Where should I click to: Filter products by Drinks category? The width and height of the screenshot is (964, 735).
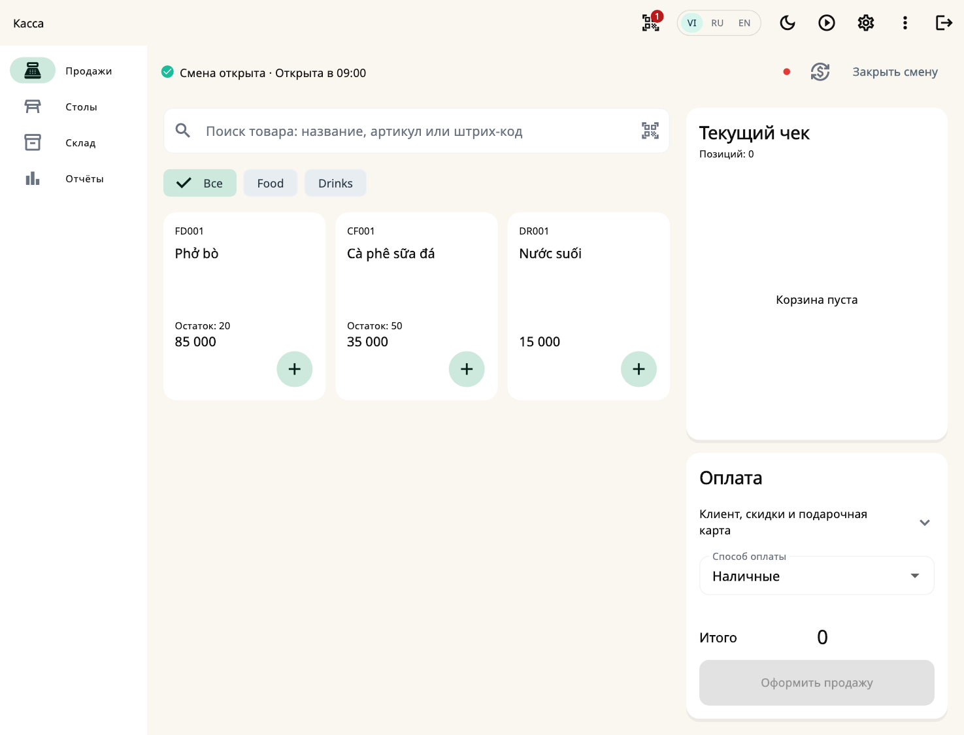[x=335, y=184]
